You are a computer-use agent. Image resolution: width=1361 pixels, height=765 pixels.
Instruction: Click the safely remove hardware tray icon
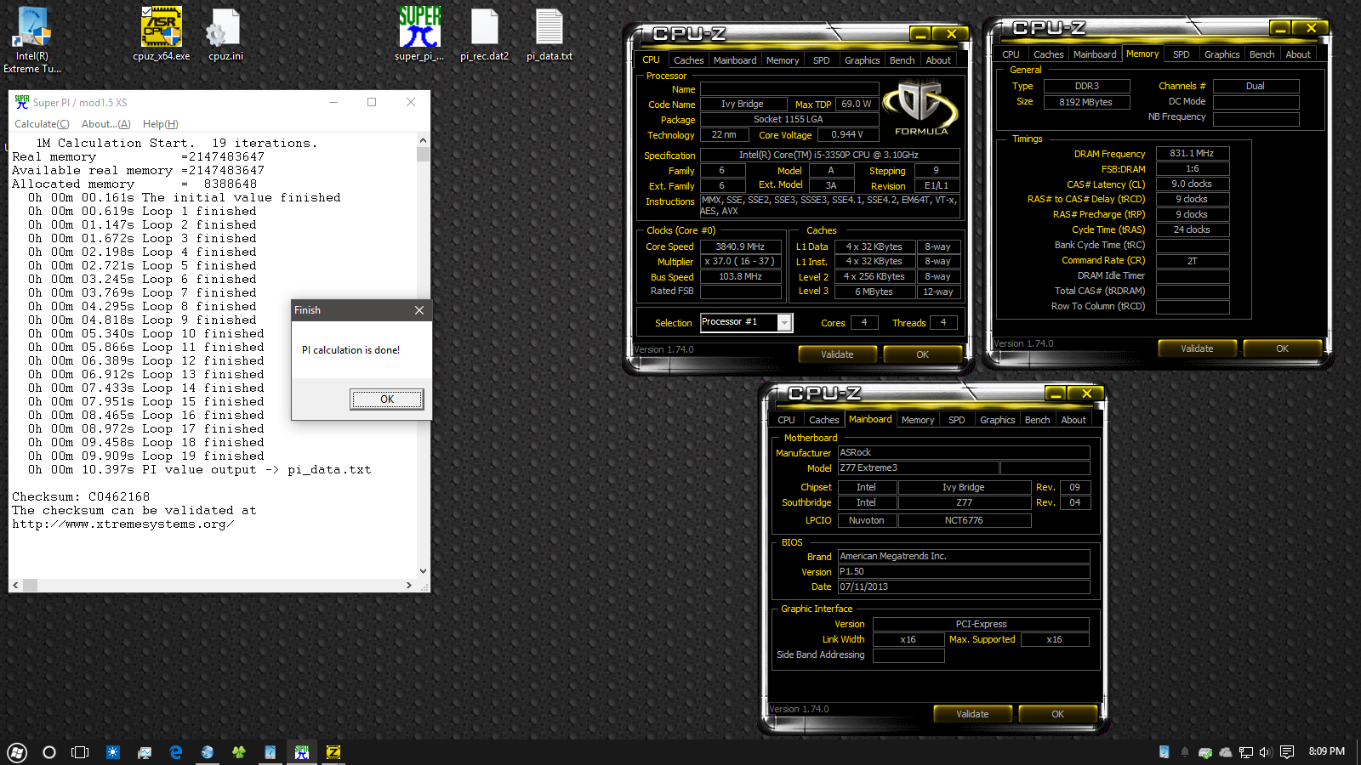(x=1205, y=752)
